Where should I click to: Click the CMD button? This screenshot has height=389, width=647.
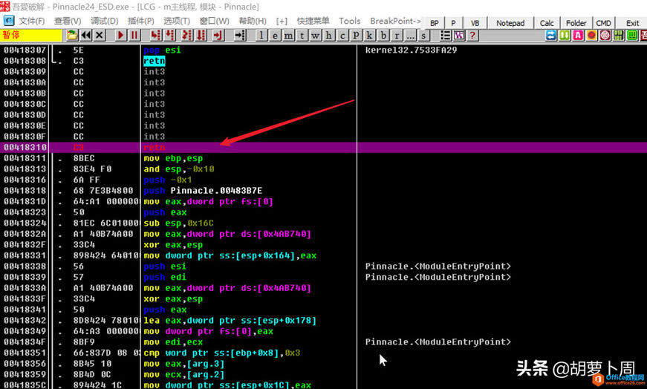pyautogui.click(x=603, y=23)
